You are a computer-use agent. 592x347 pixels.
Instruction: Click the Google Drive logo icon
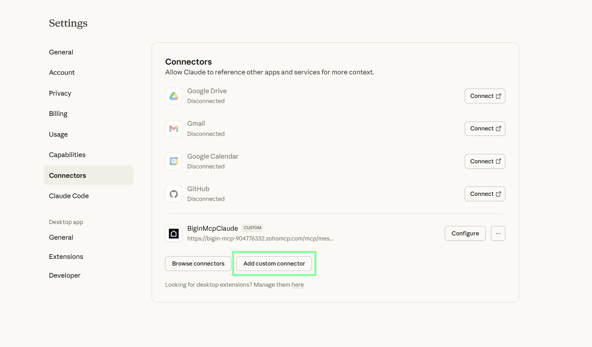pyautogui.click(x=174, y=96)
